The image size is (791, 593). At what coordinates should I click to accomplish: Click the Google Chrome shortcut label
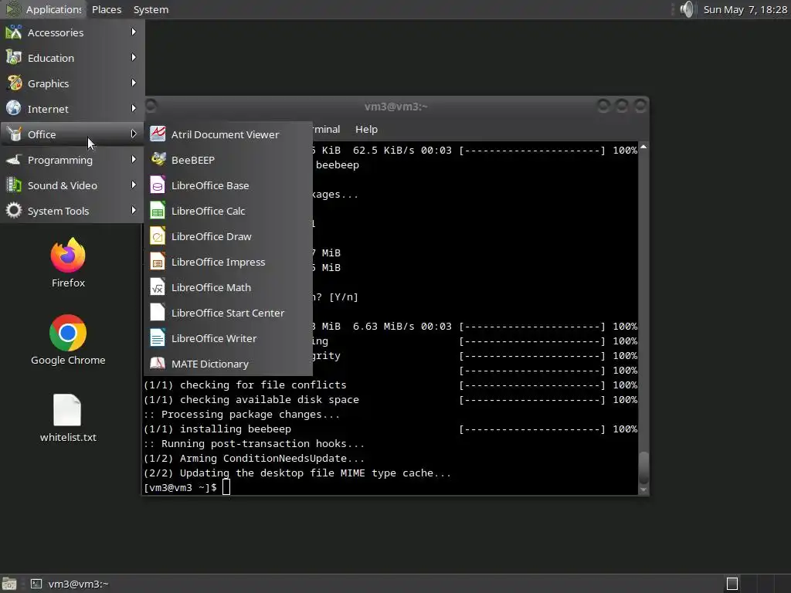[68, 360]
